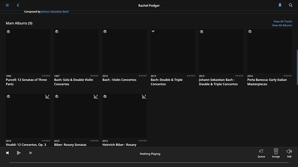This screenshot has height=167, width=298.
Task: Show versions corner on Vivaldi 12 Concertos cover
Action: click(x=48, y=96)
